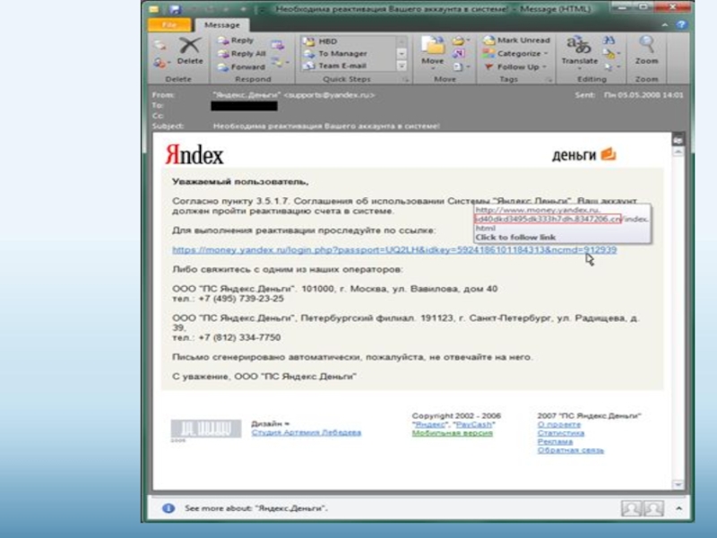
Task: Open the Select cursor dropdown icon
Action: [611, 67]
